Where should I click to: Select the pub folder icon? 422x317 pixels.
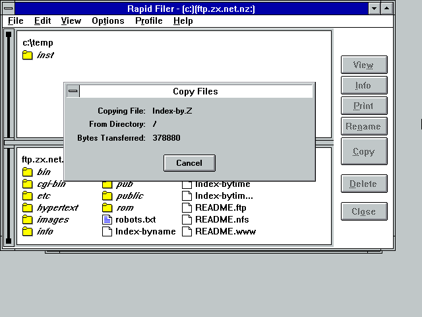107,184
